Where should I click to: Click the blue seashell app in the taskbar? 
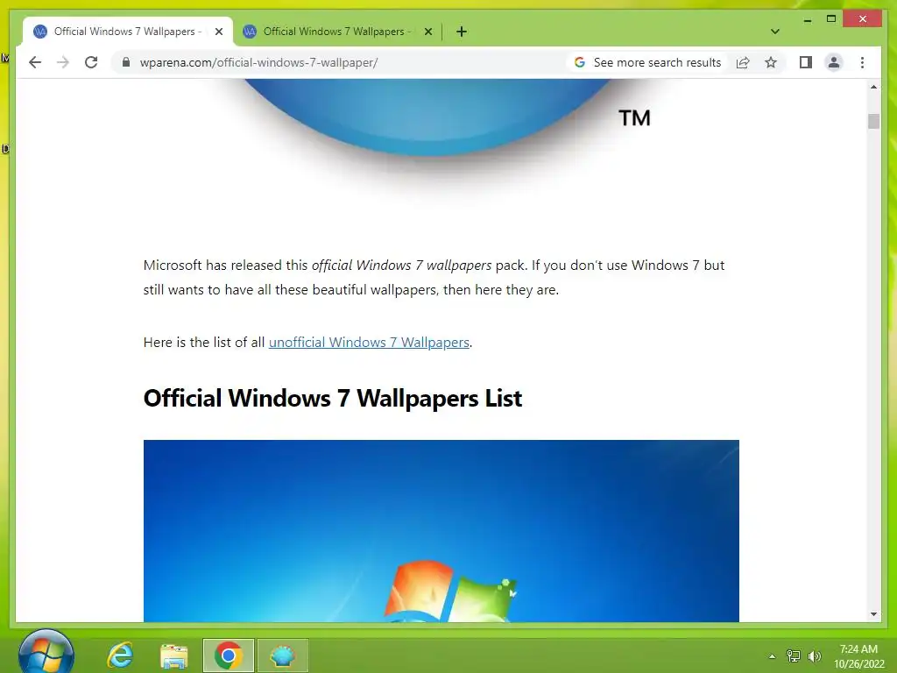(x=283, y=655)
